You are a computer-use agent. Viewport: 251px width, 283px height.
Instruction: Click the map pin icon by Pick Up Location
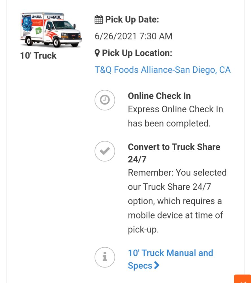tap(97, 53)
